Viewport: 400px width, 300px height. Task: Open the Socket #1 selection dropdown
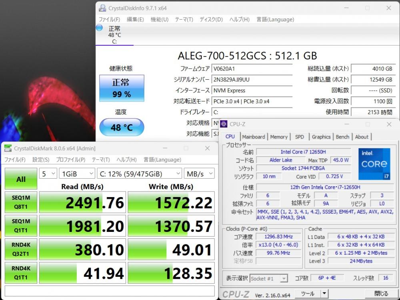coord(269,278)
